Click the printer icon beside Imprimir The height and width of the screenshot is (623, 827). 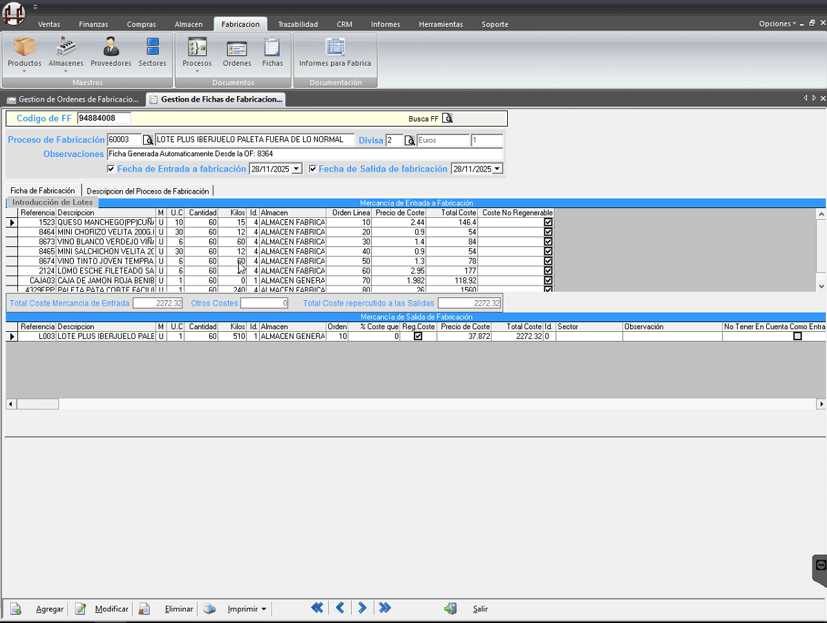209,608
